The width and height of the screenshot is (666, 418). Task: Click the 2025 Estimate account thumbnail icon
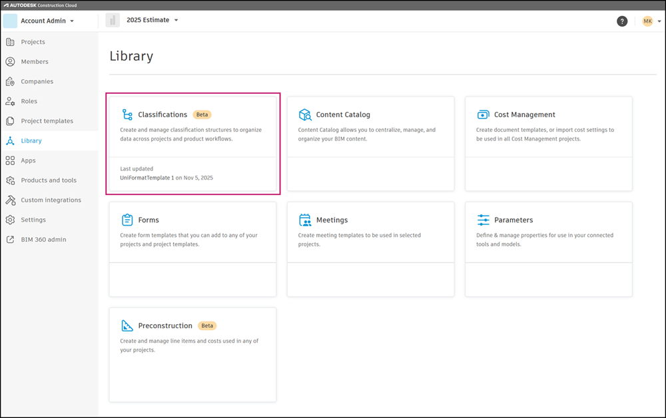[x=113, y=21]
